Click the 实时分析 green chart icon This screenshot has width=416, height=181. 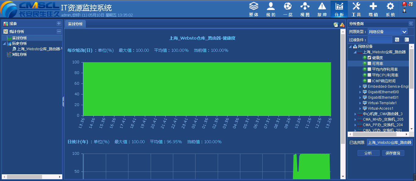[x=9, y=38]
